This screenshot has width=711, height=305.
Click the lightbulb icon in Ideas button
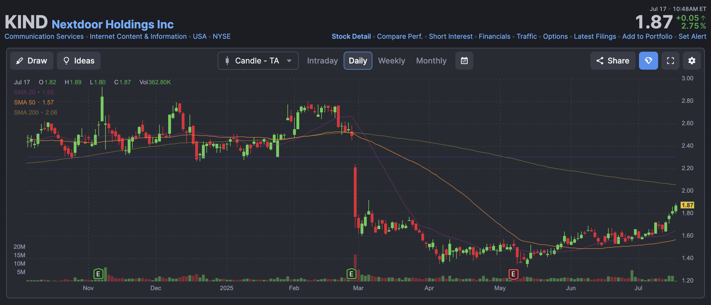click(x=66, y=61)
